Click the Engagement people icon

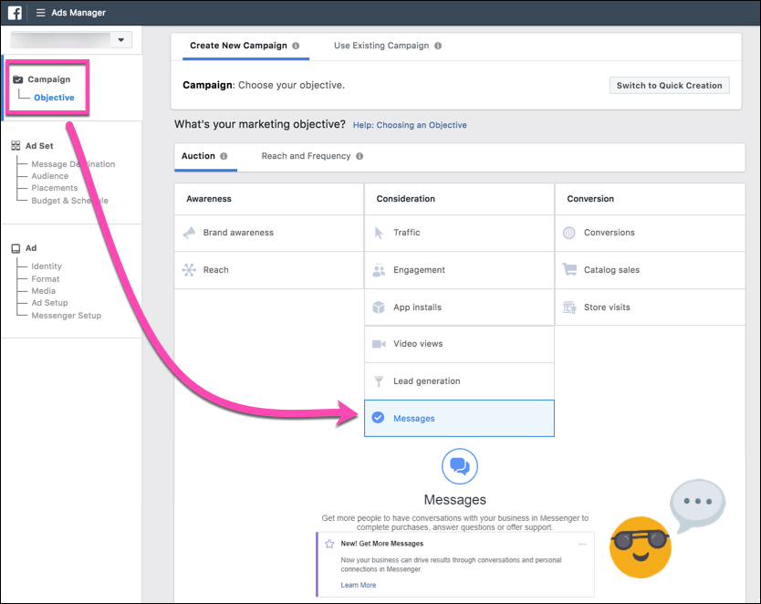coord(379,270)
